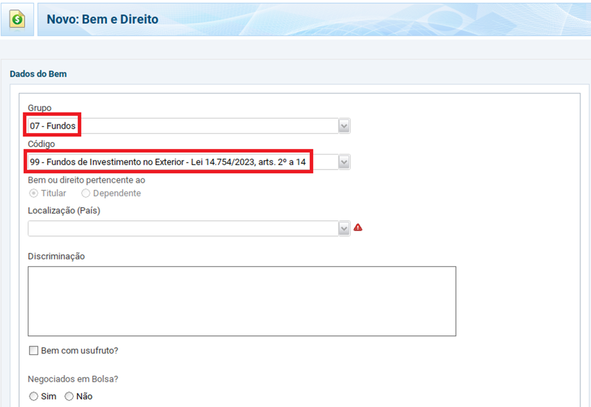Click the 'Bem ou direito pertencente ao' label
Image resolution: width=591 pixels, height=407 pixels.
click(x=87, y=180)
